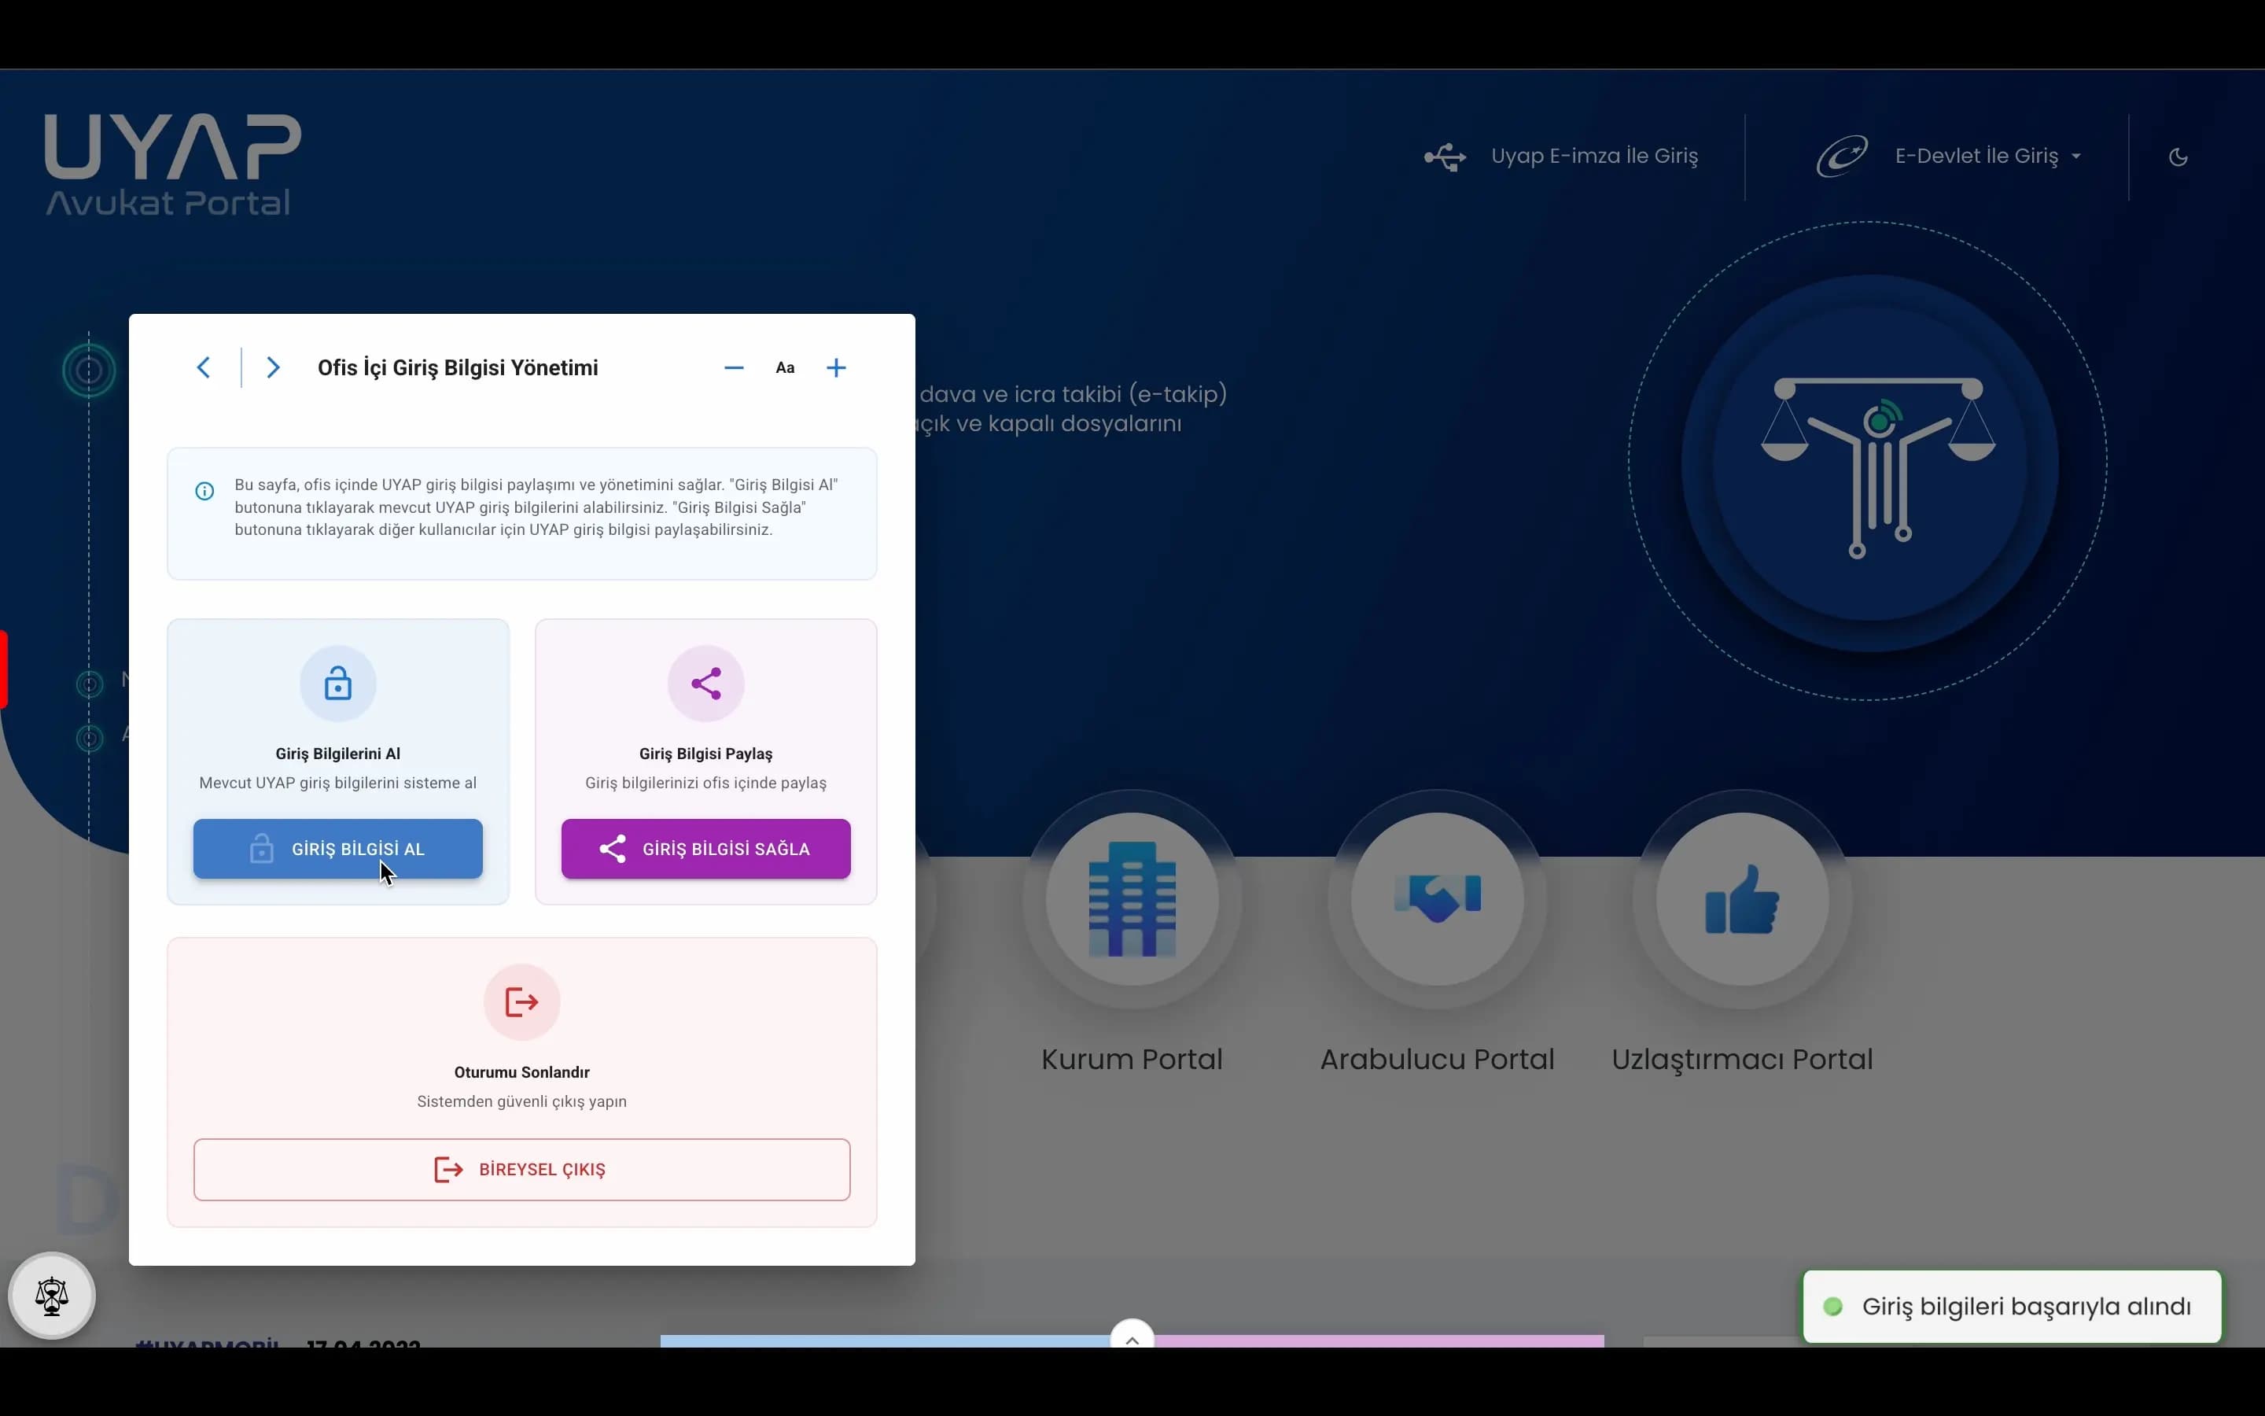Click GİRİŞ BİLGİSİ AL button
Screen dimensions: 2265x1416
click(338, 849)
